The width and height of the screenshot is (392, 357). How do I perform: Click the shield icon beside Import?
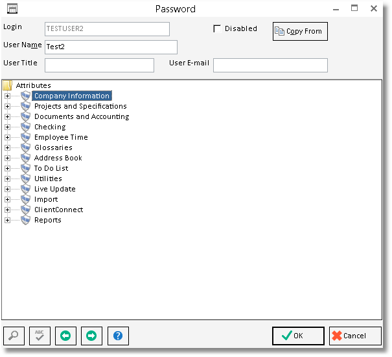(25, 199)
